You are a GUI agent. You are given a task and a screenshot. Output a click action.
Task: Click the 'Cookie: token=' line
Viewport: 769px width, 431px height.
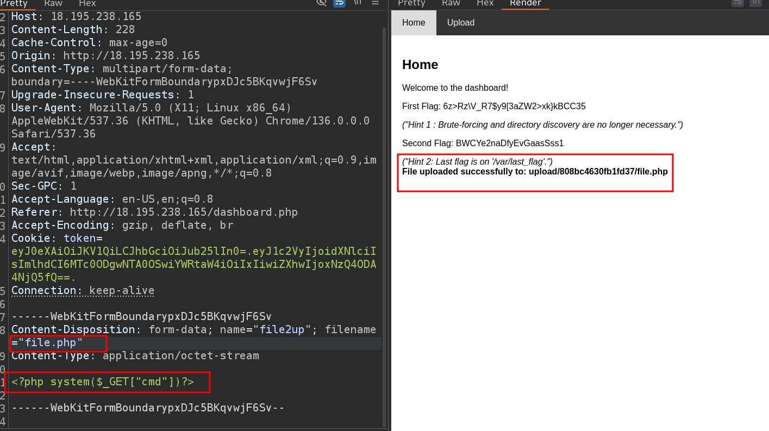coord(57,238)
